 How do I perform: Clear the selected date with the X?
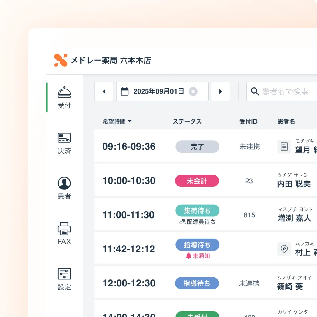[193, 91]
